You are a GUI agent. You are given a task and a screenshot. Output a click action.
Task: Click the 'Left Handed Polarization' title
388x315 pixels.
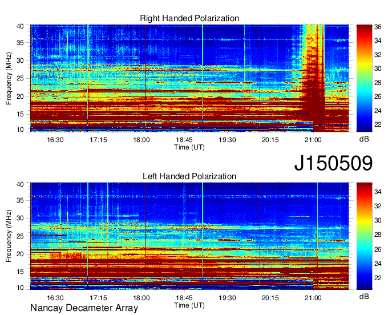point(189,176)
